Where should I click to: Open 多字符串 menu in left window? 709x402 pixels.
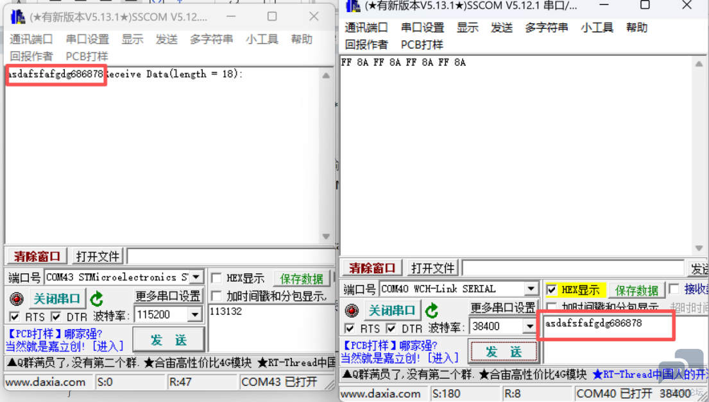coord(211,39)
